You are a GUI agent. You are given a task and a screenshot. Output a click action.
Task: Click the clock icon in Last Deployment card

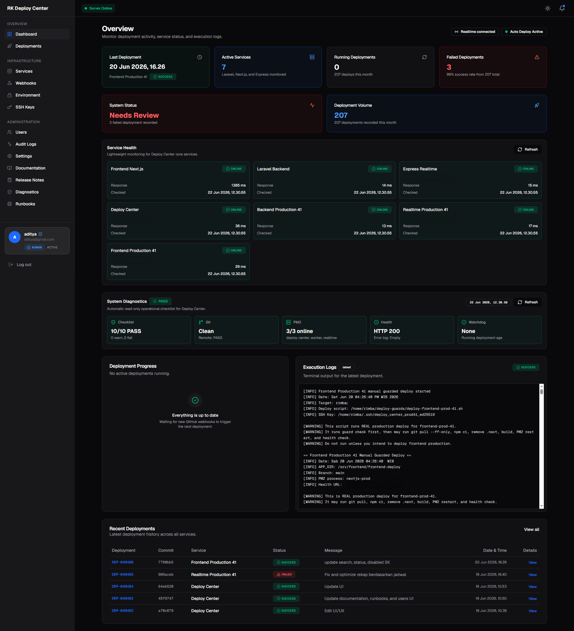tap(200, 57)
